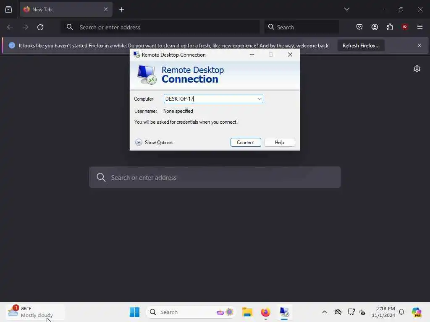The width and height of the screenshot is (430, 322).
Task: Open new tab page settings gear
Action: click(417, 69)
